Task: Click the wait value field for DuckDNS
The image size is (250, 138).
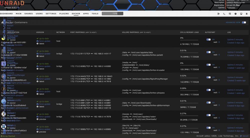Action: click(219, 42)
